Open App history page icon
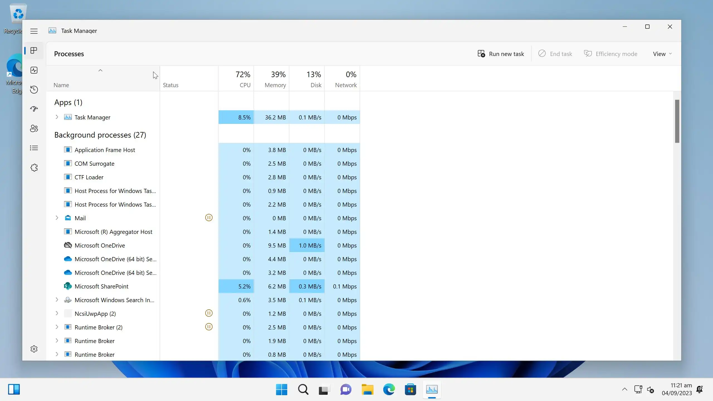 34,90
